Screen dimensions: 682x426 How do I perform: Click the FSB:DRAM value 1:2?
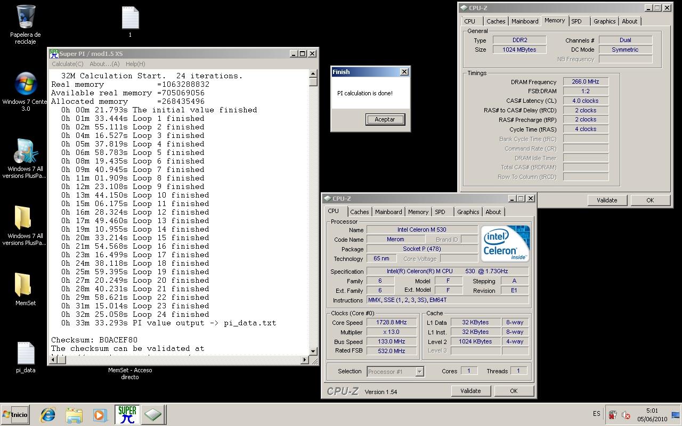click(x=586, y=91)
